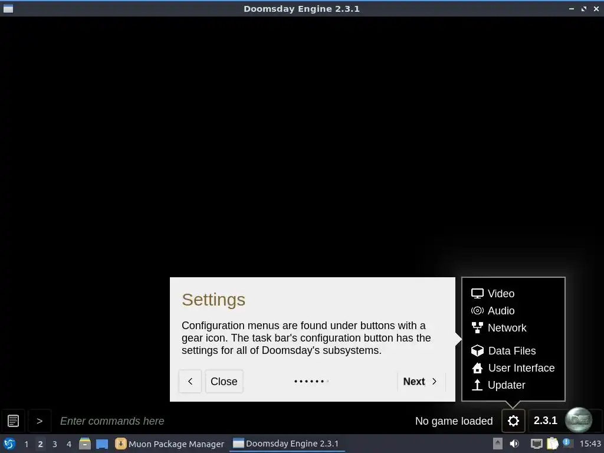604x453 pixels.
Task: Click the Lubuntu start menu icon
Action: pos(9,444)
